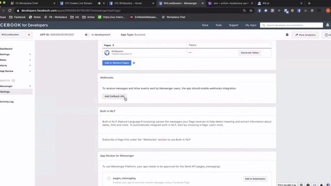Open the Facebook bookmark

click(17, 17)
